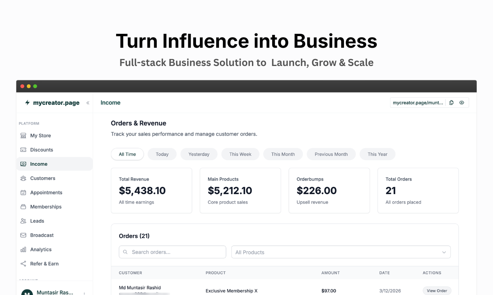This screenshot has width=493, height=295.
Task: Click into the Search orders field
Action: click(x=172, y=252)
